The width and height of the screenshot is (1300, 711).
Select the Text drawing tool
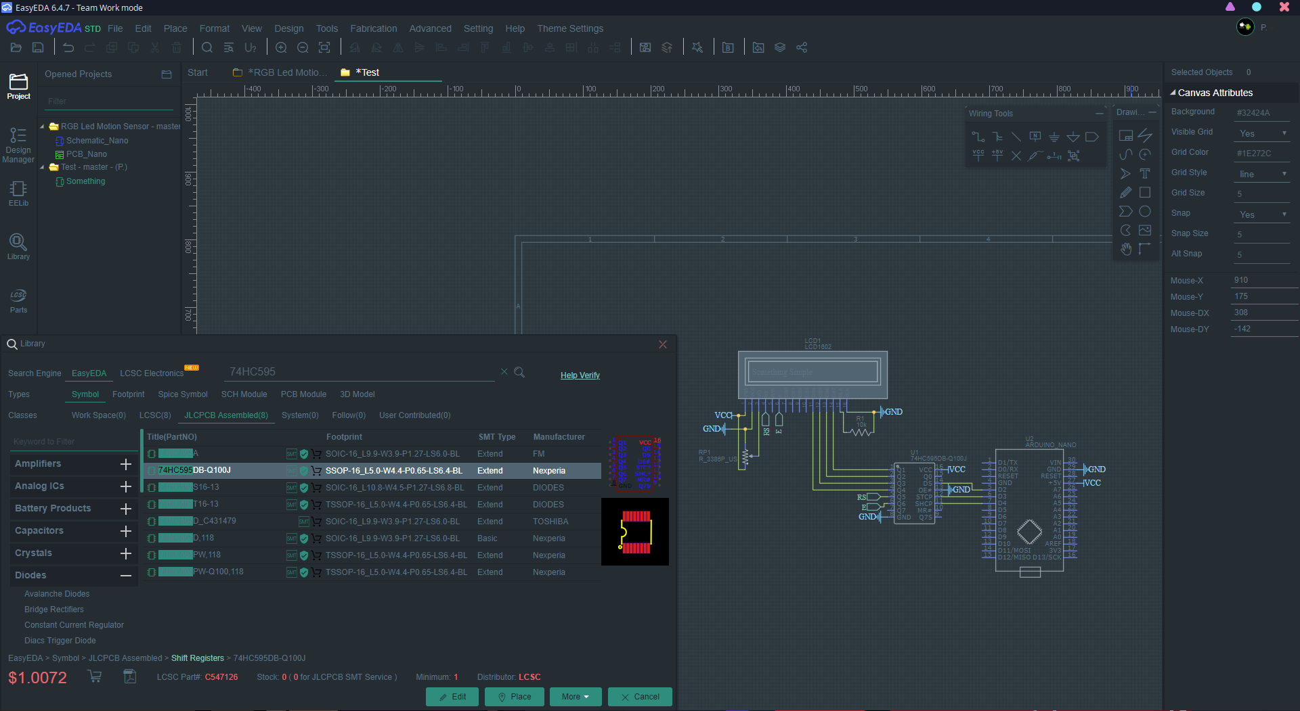(1145, 174)
